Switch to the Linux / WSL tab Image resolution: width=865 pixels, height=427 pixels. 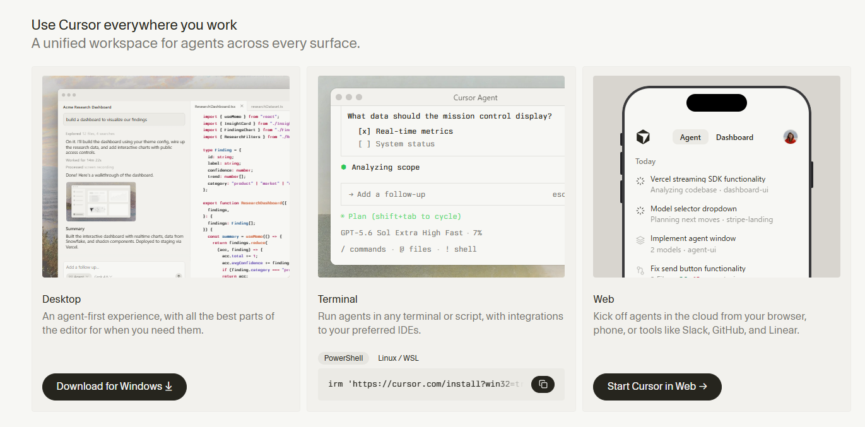coord(398,358)
